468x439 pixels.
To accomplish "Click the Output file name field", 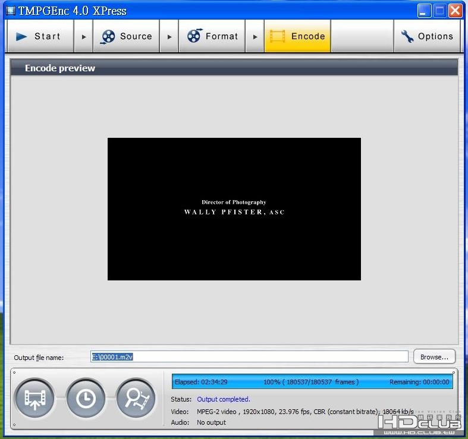I will [x=249, y=356].
